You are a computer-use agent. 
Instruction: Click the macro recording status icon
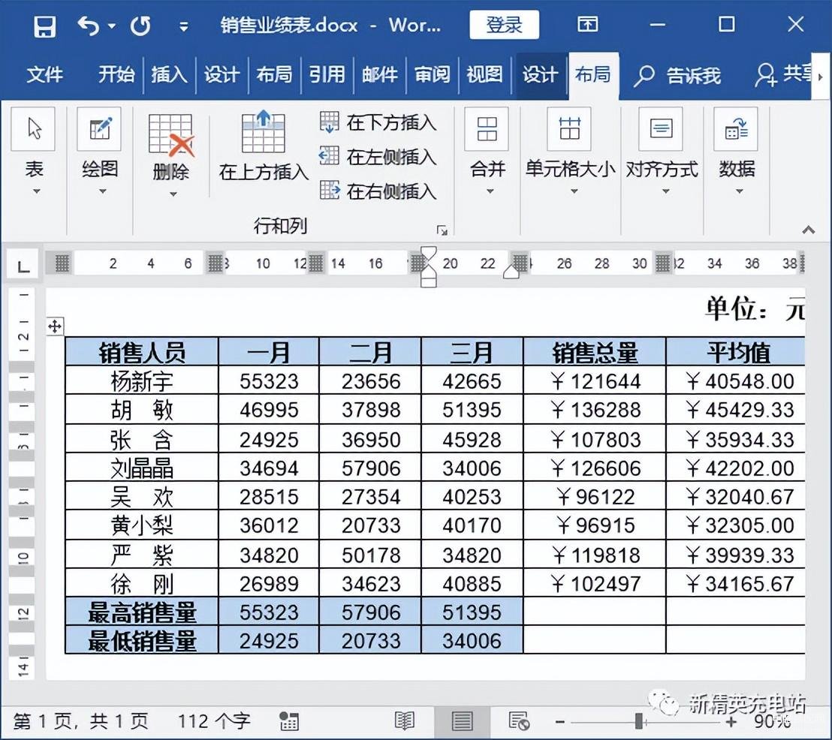(x=289, y=721)
